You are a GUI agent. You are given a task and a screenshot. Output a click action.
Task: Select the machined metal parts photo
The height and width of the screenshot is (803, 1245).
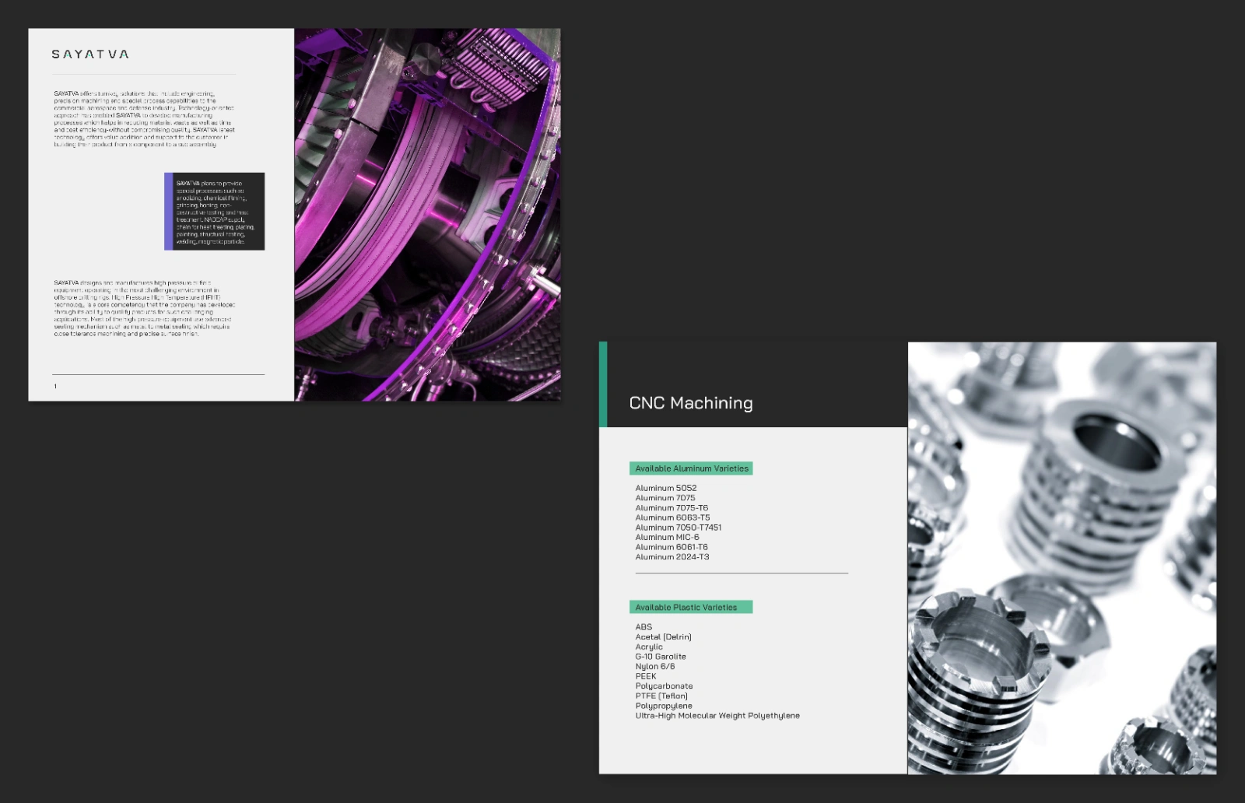(1061, 558)
